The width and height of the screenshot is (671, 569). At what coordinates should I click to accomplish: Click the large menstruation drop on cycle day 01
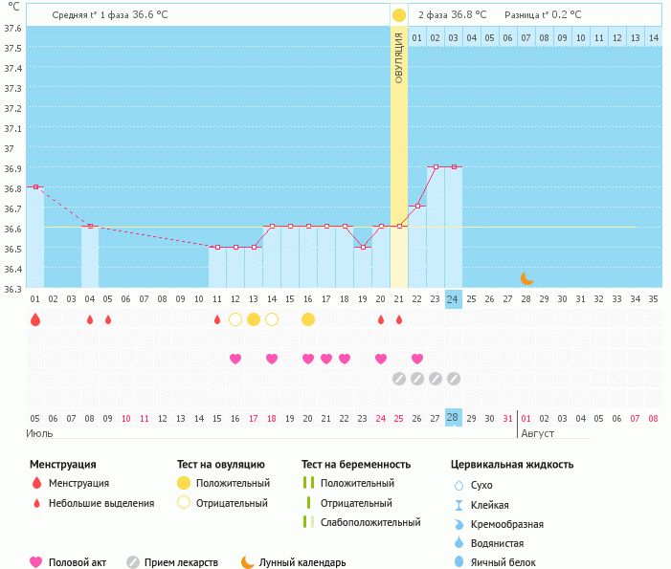pos(35,319)
